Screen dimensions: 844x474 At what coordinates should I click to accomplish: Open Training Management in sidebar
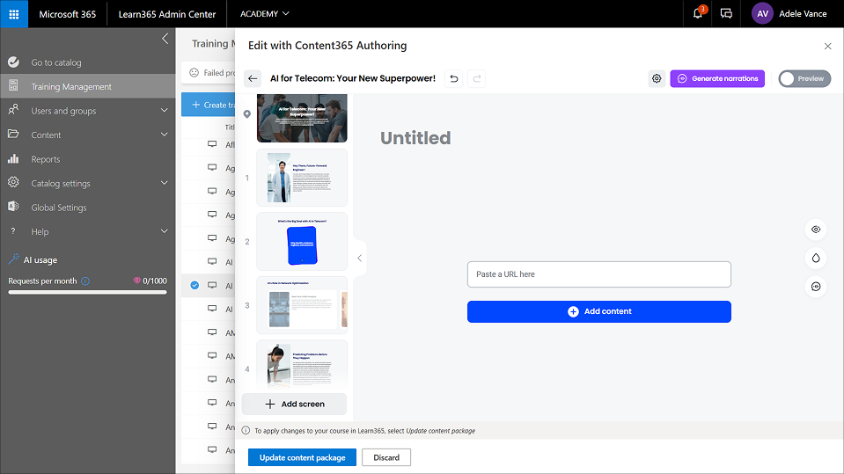pos(71,86)
